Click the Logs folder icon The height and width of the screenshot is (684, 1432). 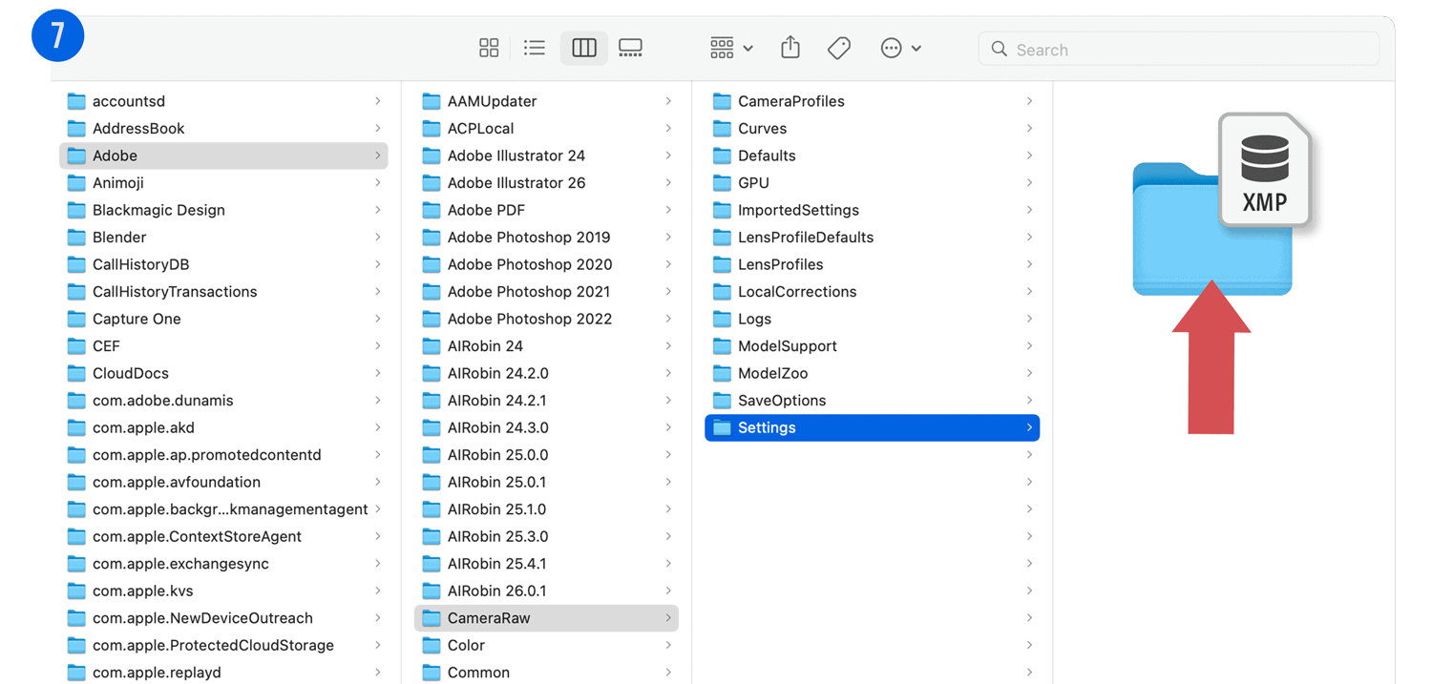point(722,319)
